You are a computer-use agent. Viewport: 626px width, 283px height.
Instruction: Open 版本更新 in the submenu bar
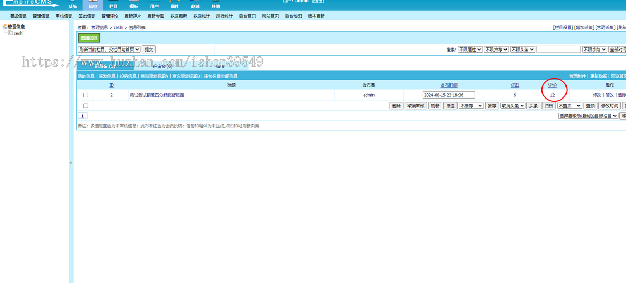(x=316, y=16)
